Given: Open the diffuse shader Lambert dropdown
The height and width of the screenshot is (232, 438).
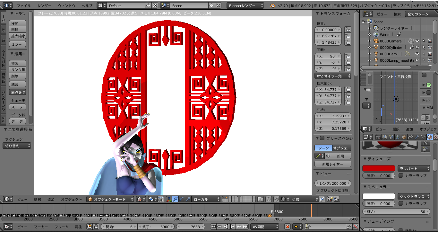Looking at the screenshot, I should pyautogui.click(x=414, y=169).
